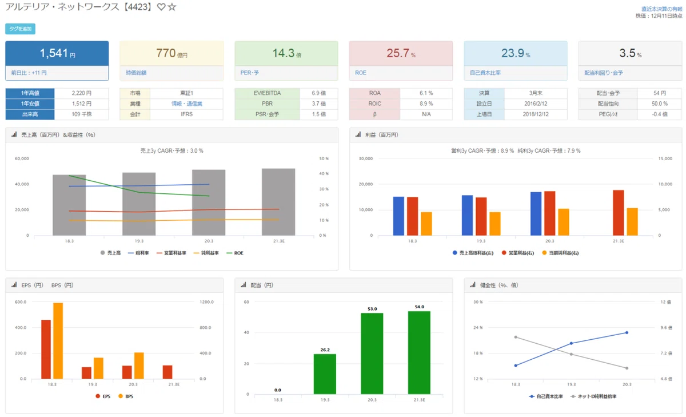
Task: Toggle the ネットD/純利益倍率 series in the legend
Action: point(593,396)
